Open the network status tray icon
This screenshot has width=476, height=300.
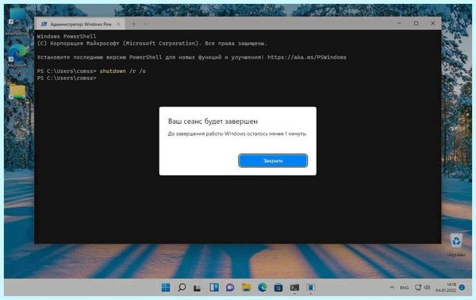click(x=418, y=287)
